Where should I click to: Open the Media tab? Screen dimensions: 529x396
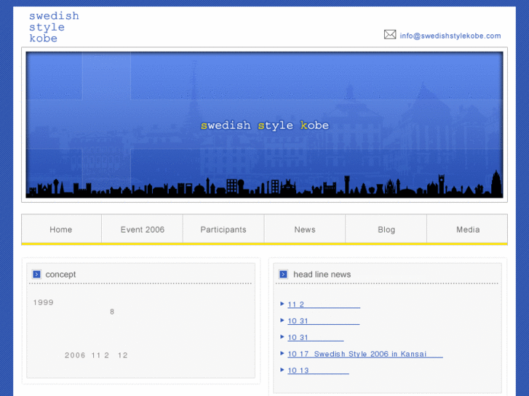tap(468, 229)
